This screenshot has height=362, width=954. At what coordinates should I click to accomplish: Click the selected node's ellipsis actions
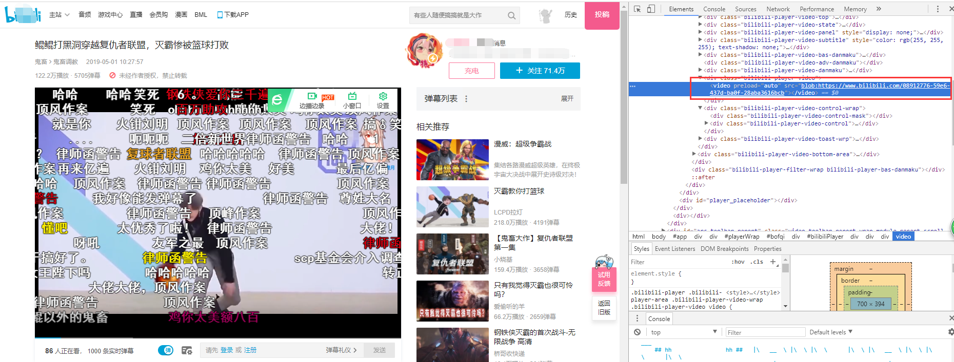[632, 86]
